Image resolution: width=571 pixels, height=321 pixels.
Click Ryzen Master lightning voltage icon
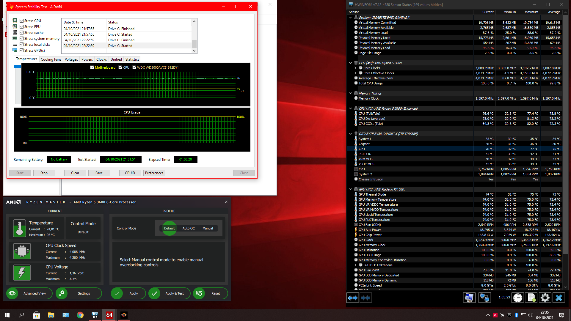click(22, 273)
